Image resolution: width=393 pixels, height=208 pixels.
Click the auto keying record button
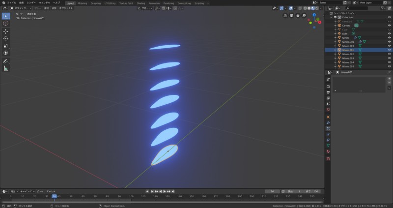[x=147, y=191]
